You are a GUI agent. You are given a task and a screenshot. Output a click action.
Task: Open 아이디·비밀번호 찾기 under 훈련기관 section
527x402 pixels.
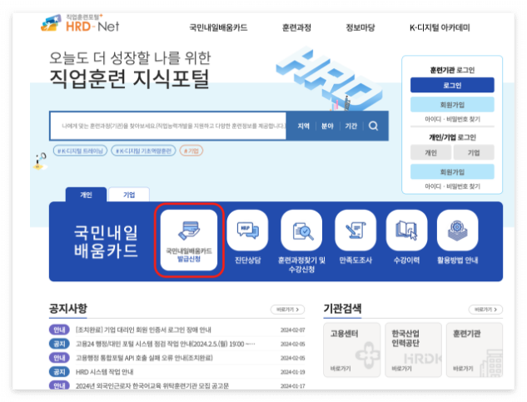[452, 119]
